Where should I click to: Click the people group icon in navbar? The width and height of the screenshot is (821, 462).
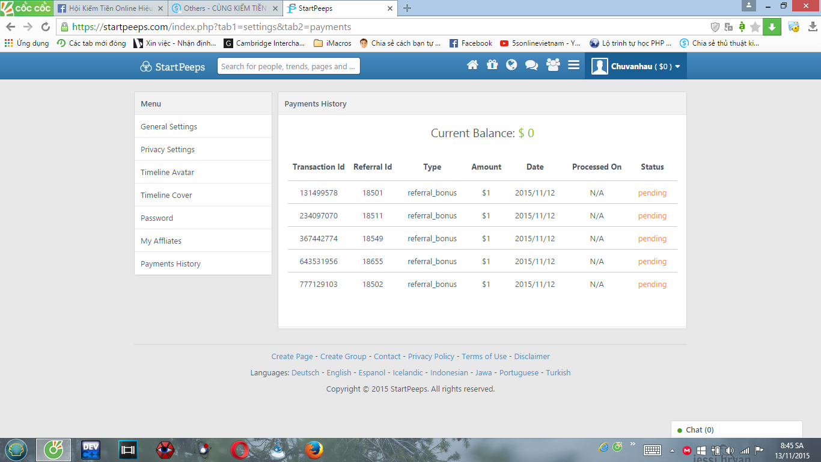553,66
